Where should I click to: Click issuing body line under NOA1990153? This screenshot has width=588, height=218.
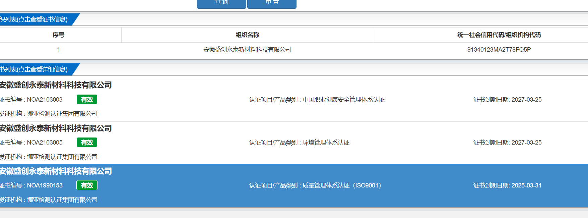tap(49, 200)
